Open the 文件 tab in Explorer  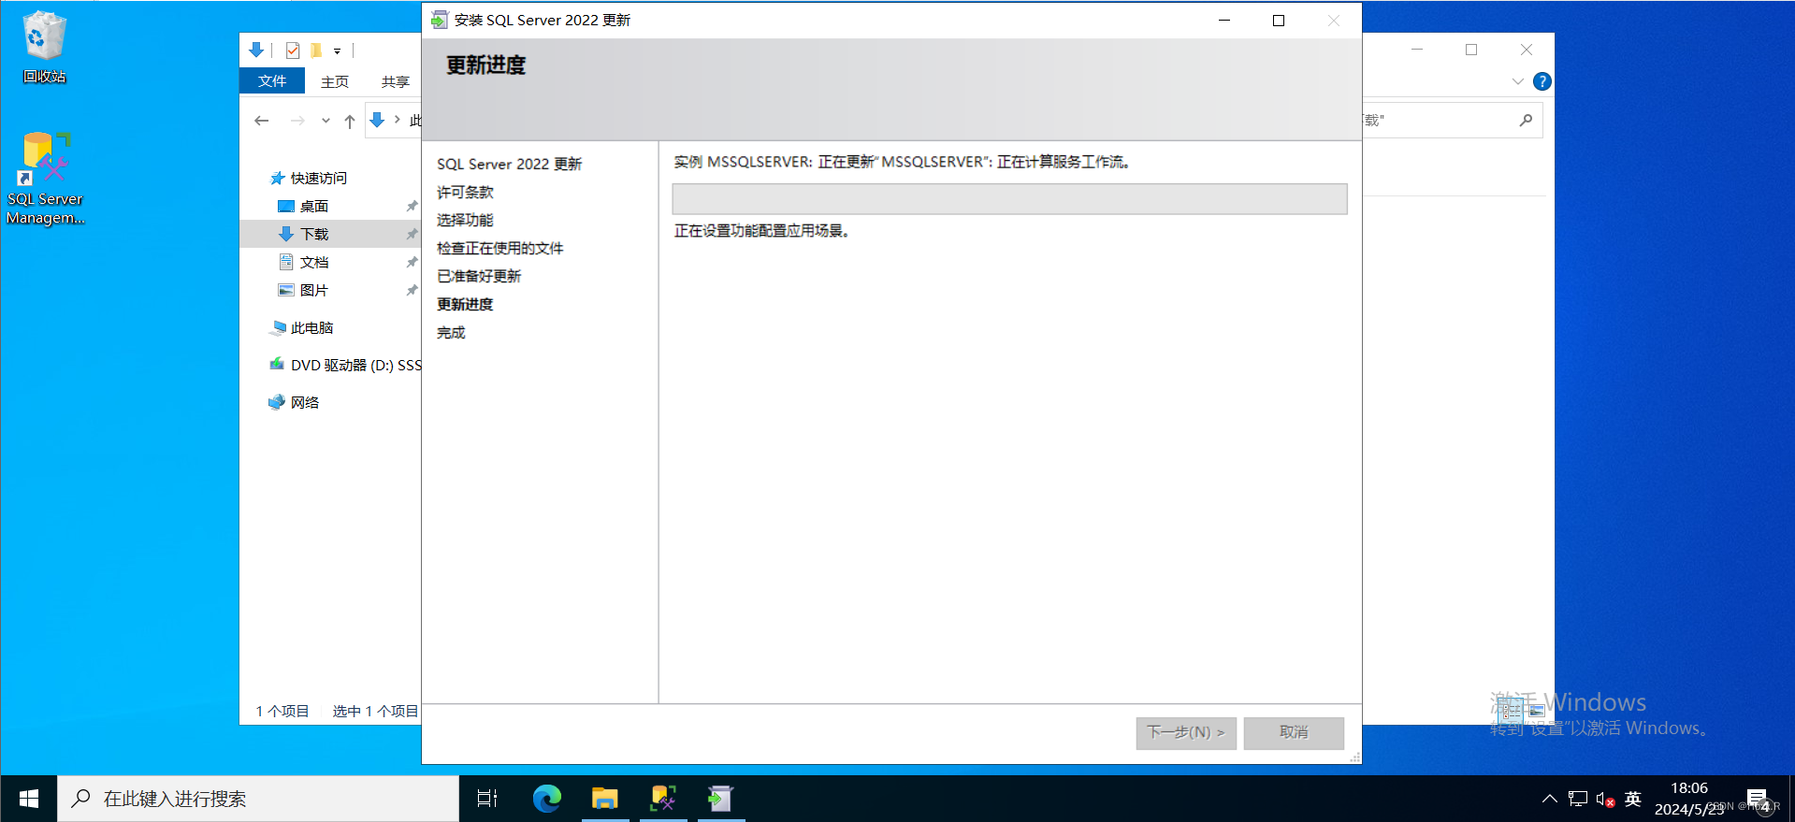click(272, 81)
